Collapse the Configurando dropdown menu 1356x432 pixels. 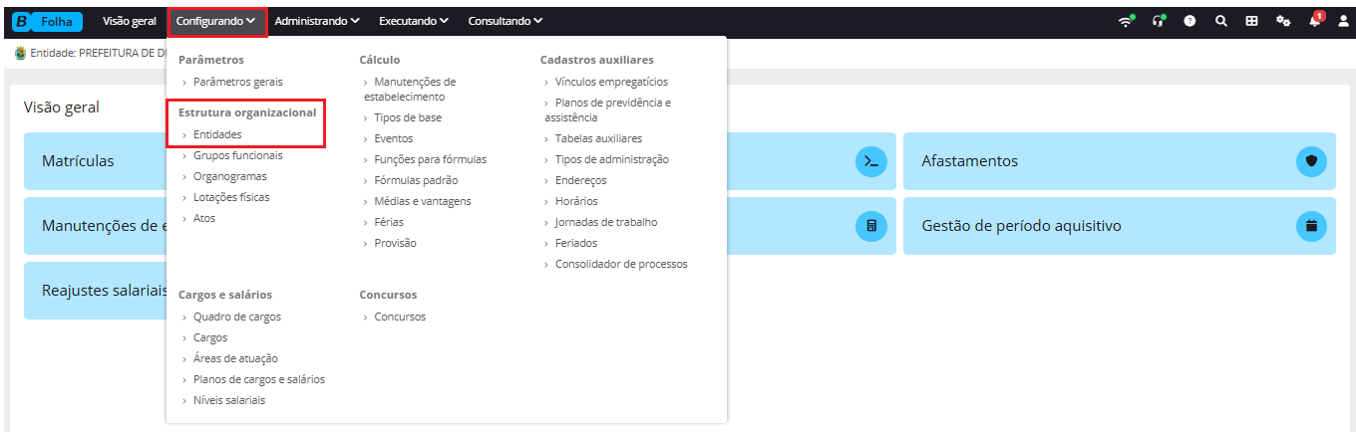[216, 21]
